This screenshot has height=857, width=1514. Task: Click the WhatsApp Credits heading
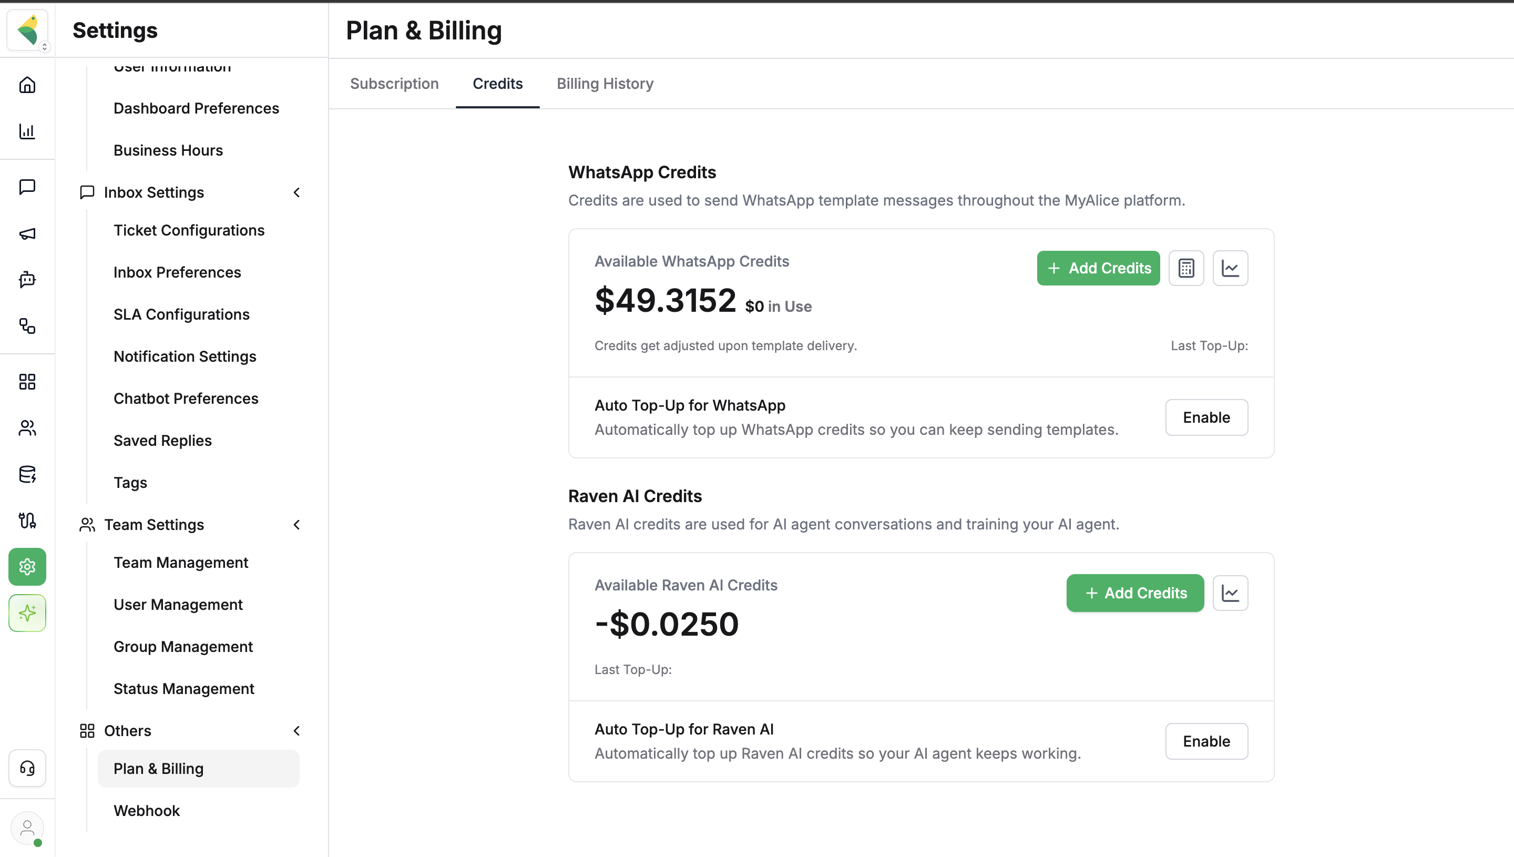click(x=642, y=172)
